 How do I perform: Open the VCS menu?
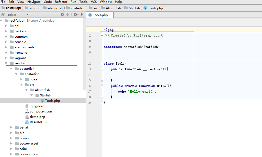[x=94, y=2]
